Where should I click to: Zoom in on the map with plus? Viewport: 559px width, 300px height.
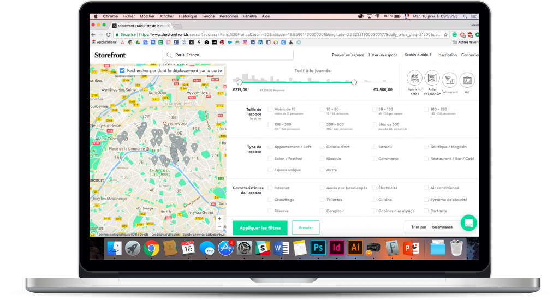[x=219, y=218]
